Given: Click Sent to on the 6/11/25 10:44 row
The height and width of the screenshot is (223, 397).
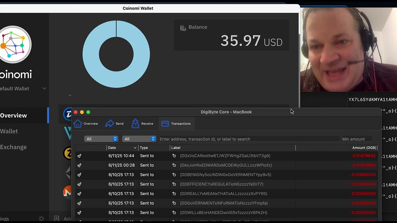Looking at the screenshot, I should point(147,156).
